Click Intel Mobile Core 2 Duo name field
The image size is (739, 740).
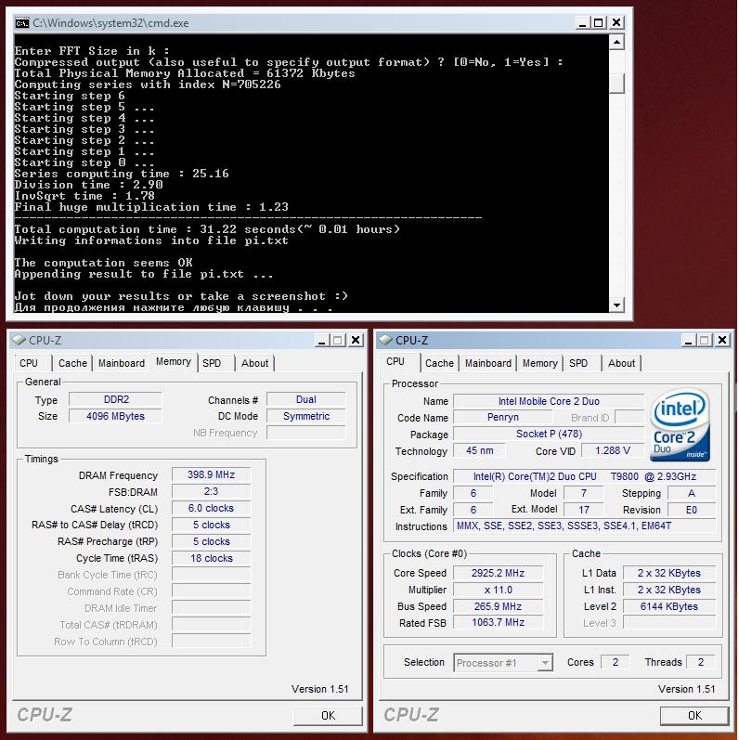(549, 401)
